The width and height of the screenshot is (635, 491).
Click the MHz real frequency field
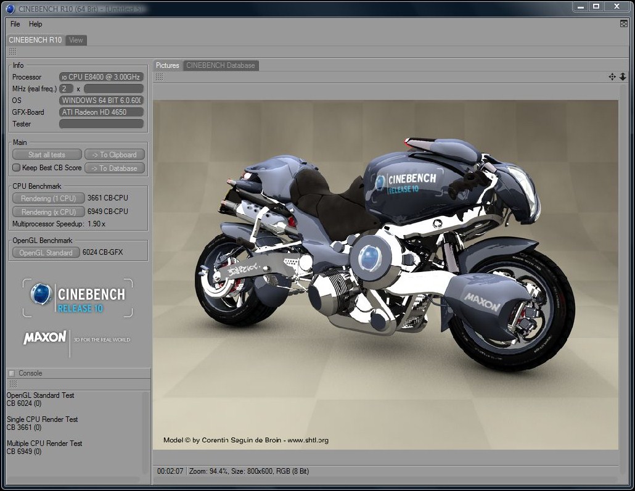(x=114, y=89)
